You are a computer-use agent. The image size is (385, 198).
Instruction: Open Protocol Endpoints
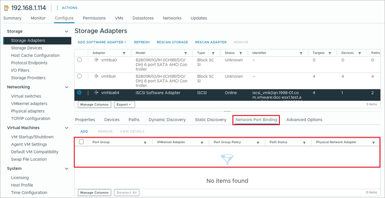29,63
